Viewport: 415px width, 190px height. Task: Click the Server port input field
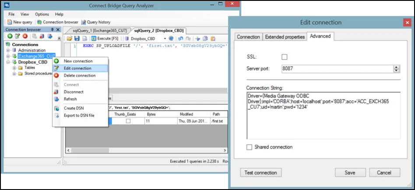pyautogui.click(x=338, y=69)
